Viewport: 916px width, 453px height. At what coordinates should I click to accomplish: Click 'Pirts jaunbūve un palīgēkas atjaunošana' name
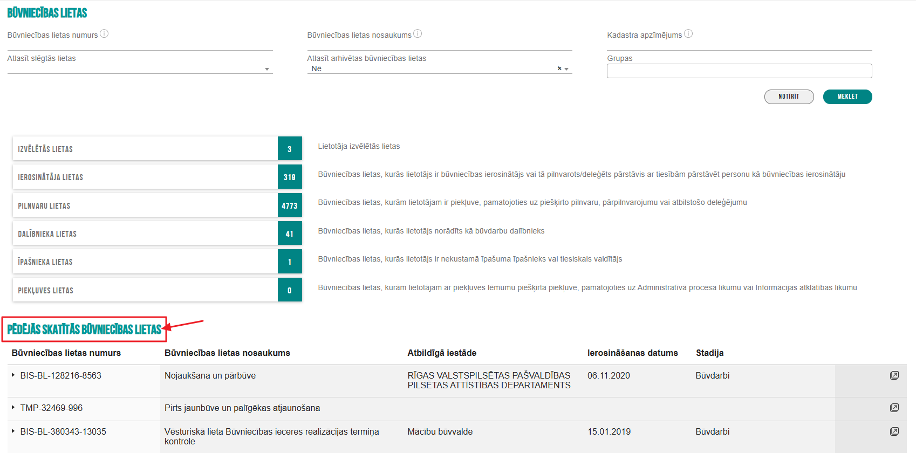click(x=242, y=408)
